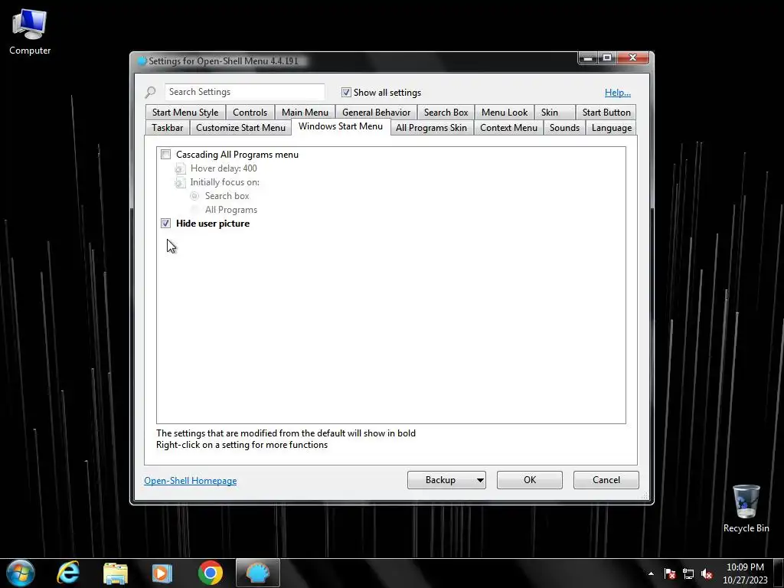Select the All Programs radio option

(194, 210)
